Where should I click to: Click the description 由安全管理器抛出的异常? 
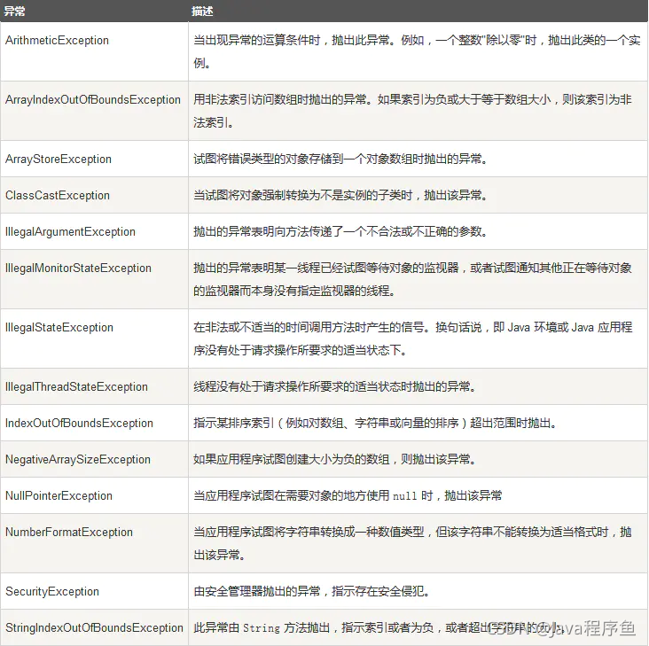coord(312,591)
